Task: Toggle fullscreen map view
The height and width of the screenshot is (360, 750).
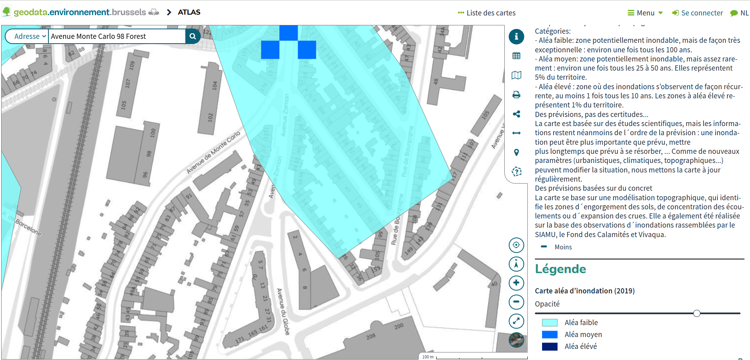Action: pos(516,321)
